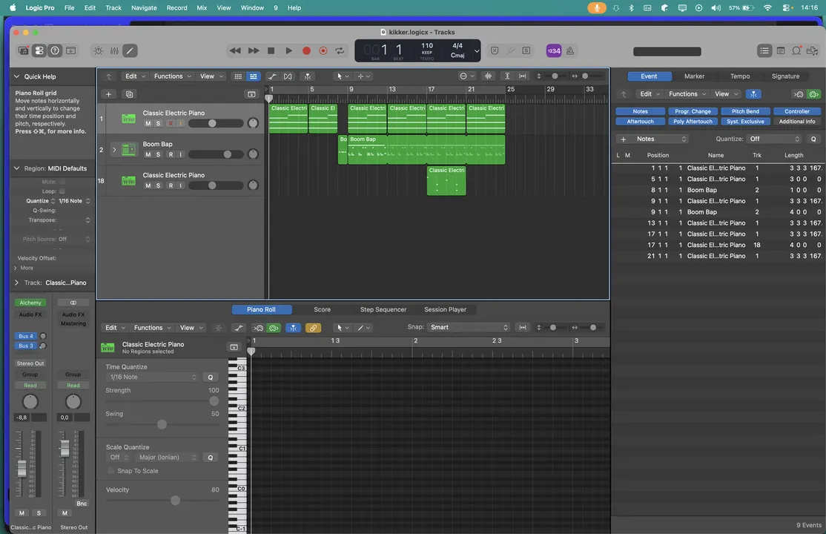
Task: Toggle the Smart Controls button
Action: [99, 50]
